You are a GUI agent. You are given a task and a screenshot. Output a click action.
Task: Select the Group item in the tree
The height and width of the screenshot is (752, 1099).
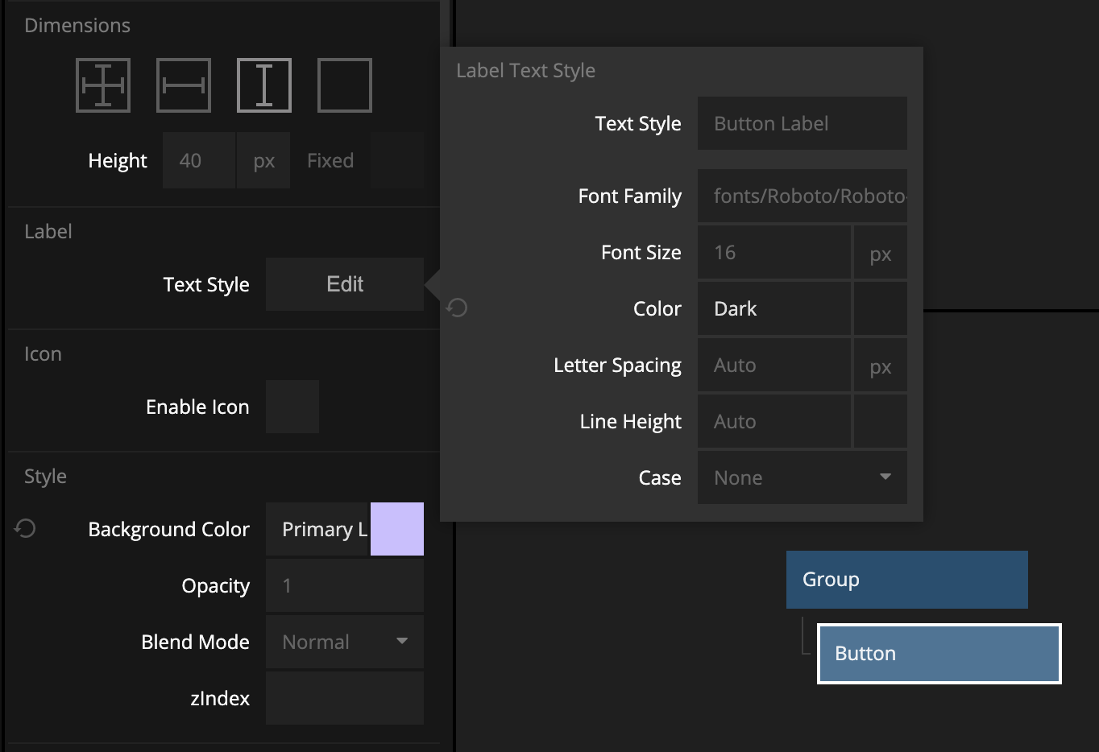click(906, 580)
